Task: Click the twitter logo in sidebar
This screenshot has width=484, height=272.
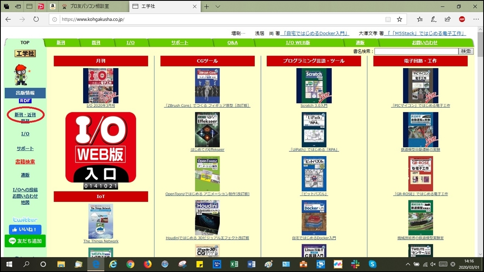Action: tap(25, 220)
